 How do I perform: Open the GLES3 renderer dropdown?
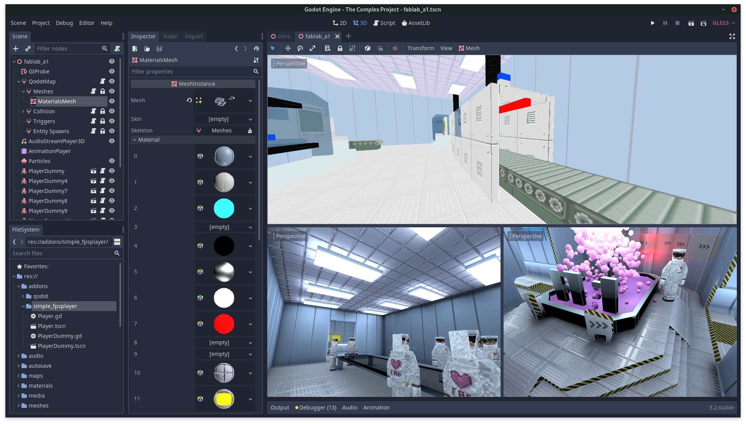point(723,23)
